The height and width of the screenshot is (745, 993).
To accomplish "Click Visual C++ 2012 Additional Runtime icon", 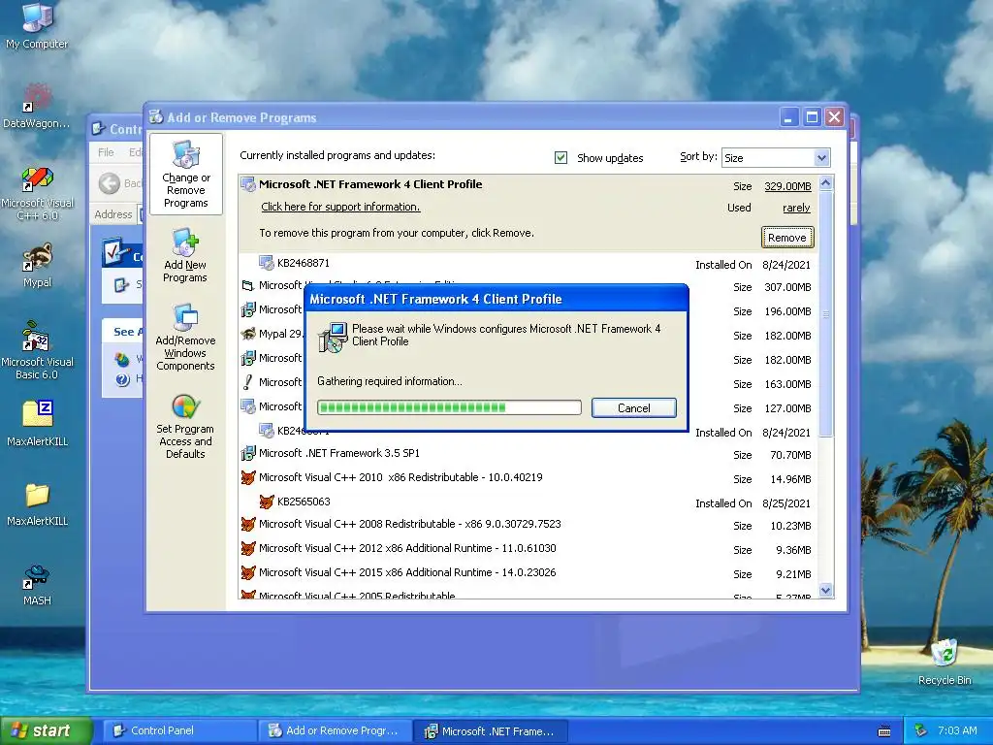I will pos(248,548).
